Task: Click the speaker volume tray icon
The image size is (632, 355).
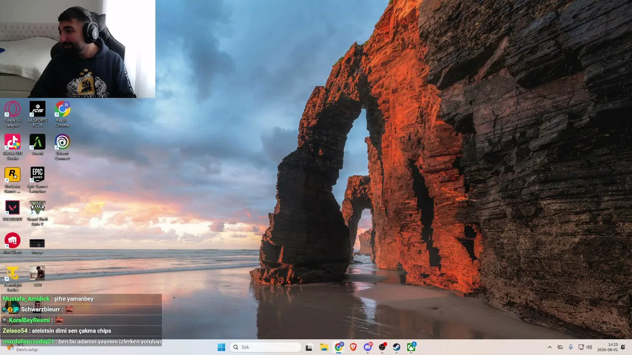Action: coord(589,347)
